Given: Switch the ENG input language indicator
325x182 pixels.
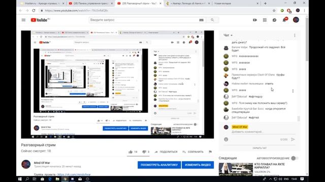Looking at the screenshot, I should 286,179.
